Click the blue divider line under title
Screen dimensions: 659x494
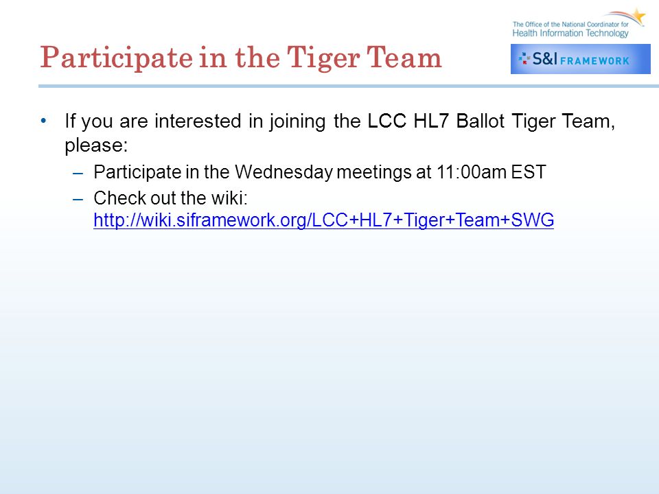349,86
